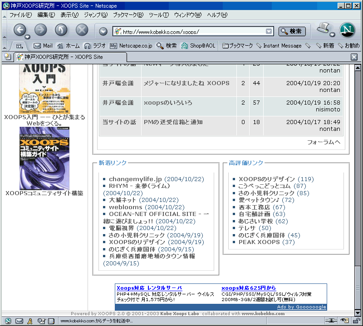Open ラジオ from the personal toolbar
Screen dimensions: 363x326
coord(95,46)
